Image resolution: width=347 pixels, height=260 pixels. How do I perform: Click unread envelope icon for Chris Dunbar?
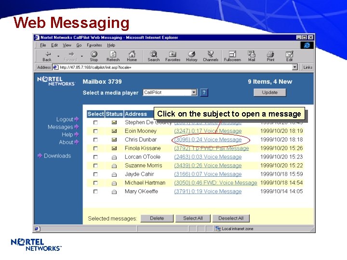114,140
